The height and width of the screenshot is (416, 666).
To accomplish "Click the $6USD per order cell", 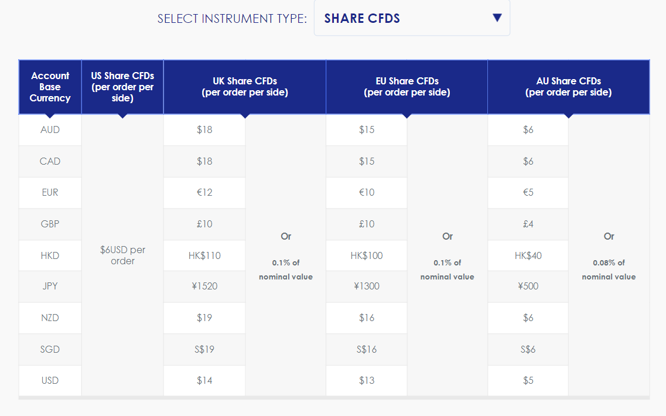I will coord(122,255).
